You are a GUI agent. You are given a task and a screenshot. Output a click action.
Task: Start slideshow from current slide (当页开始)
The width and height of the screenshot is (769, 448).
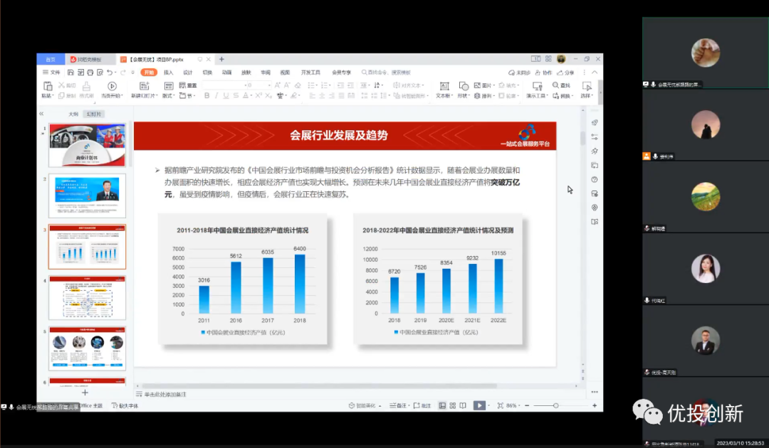point(111,86)
